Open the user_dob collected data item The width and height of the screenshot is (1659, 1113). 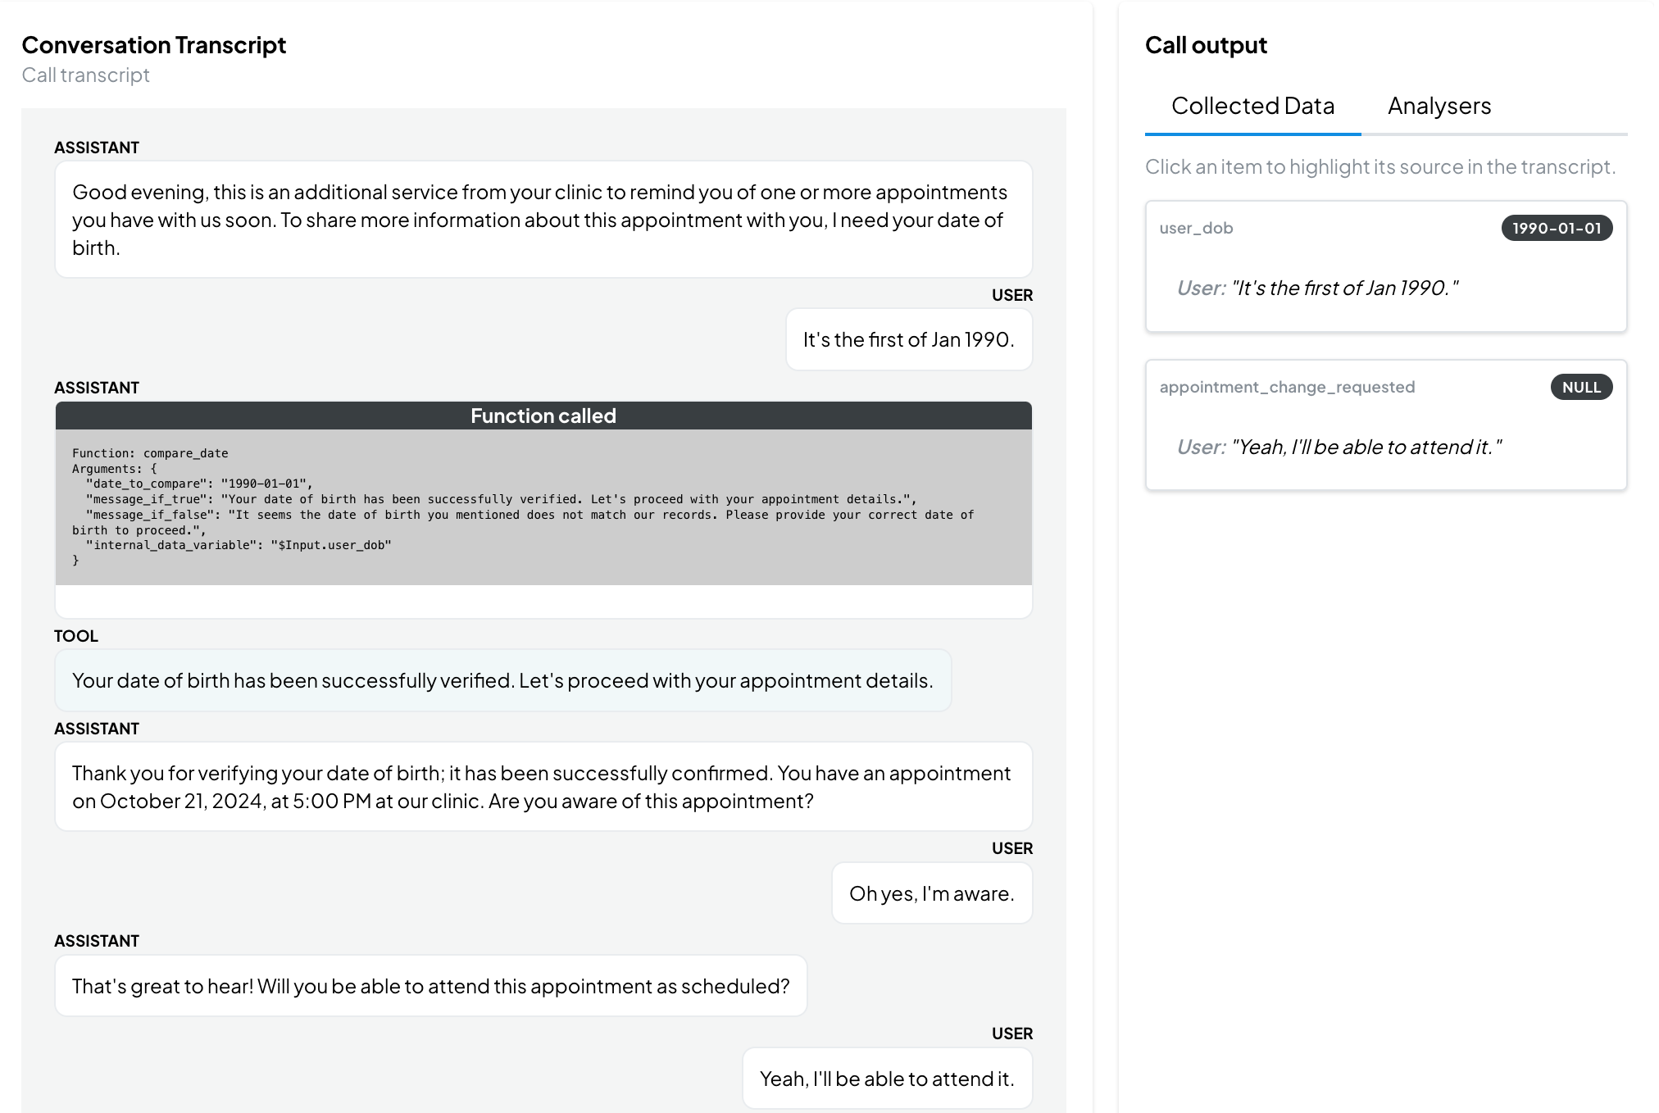pos(1385,266)
